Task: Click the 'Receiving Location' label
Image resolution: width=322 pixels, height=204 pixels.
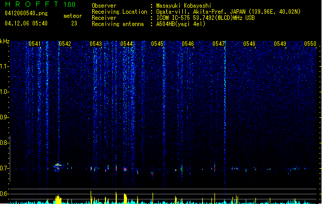Action: point(119,12)
